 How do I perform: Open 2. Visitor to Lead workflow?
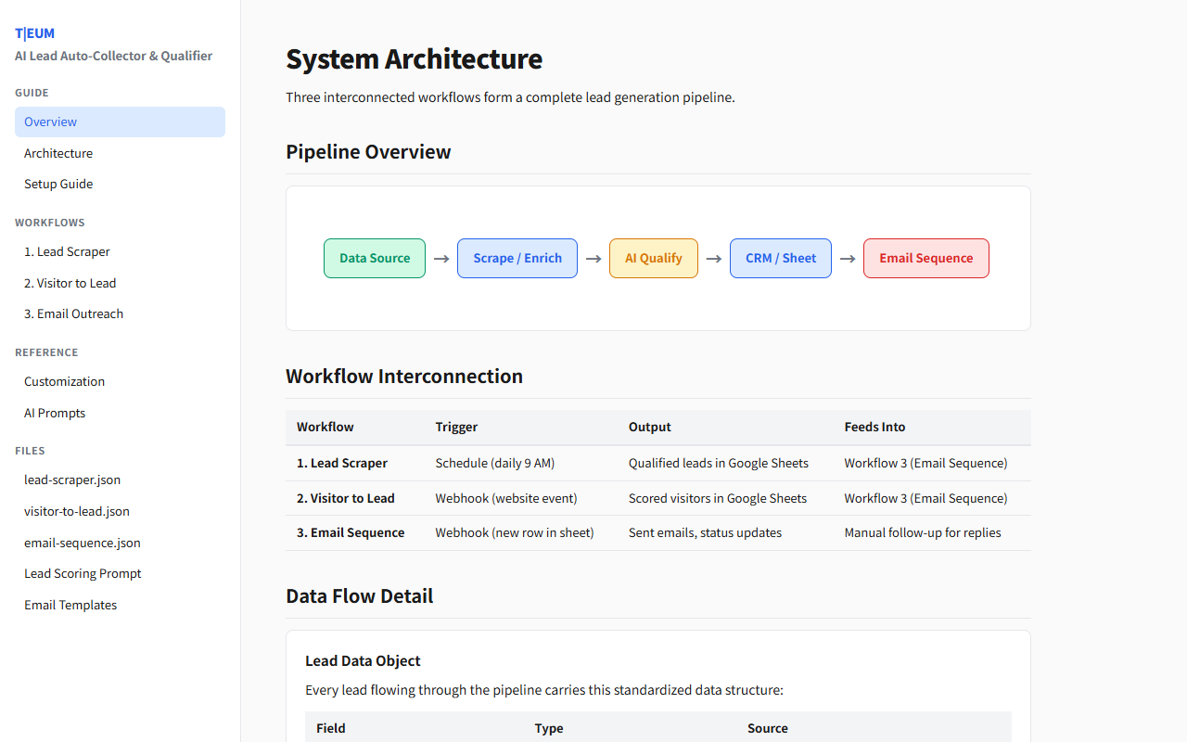click(70, 283)
